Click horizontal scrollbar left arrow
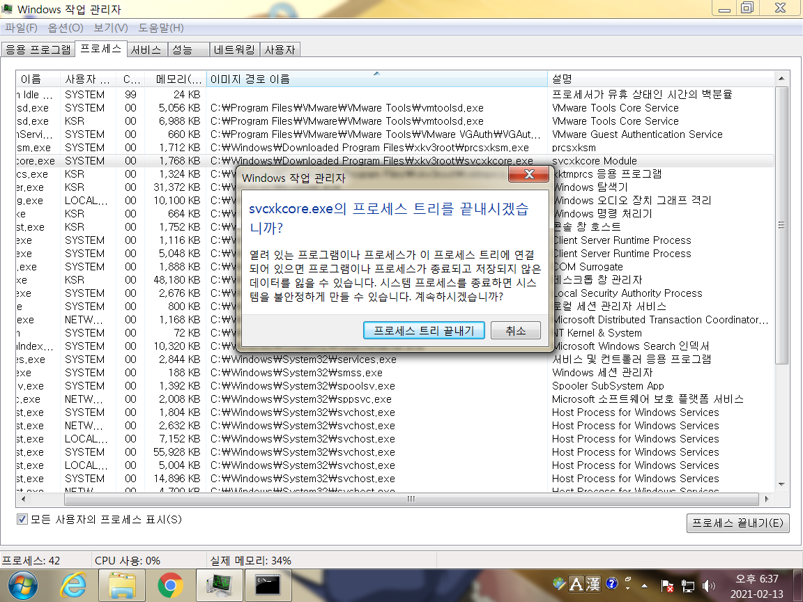Image resolution: width=803 pixels, height=602 pixels. coord(22,499)
